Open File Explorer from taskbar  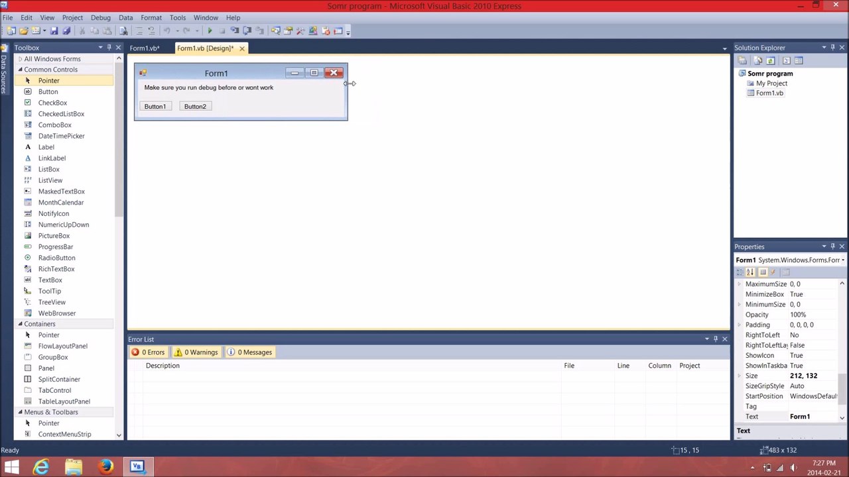(73, 466)
